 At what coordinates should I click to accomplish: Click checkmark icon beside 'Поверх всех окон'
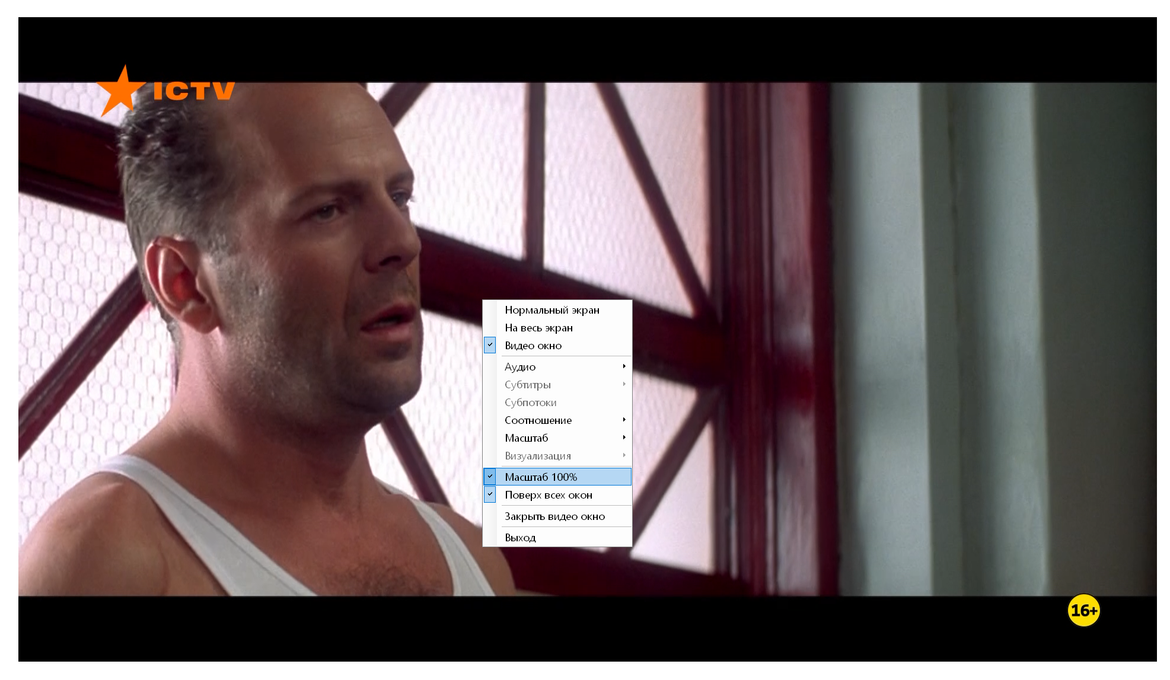tap(490, 494)
